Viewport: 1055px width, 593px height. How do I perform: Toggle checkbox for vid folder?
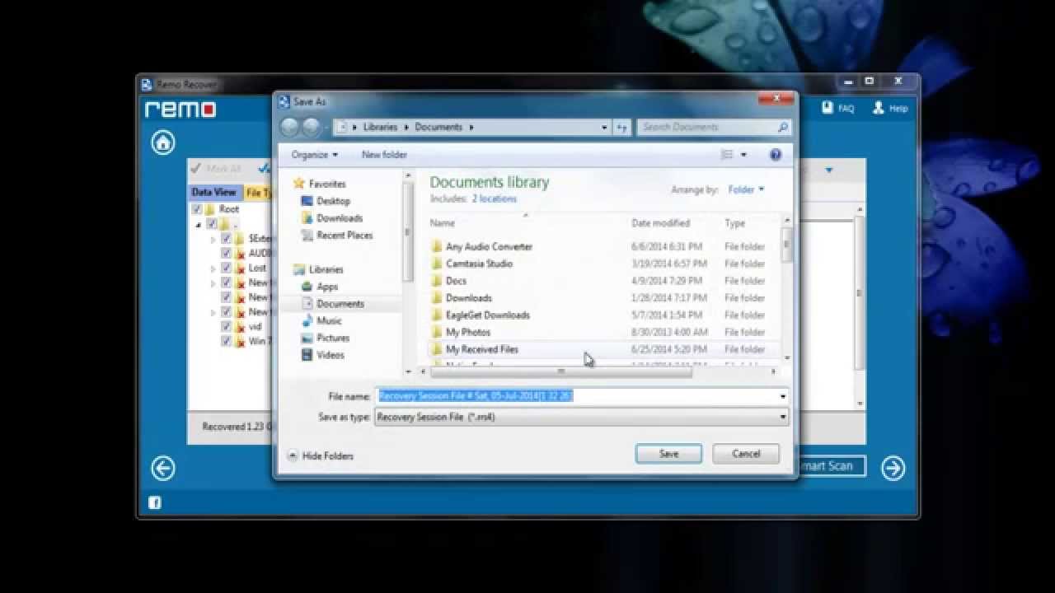pos(226,327)
